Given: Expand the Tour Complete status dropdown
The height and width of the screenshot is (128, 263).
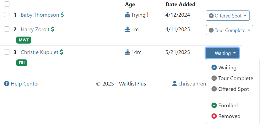Looking at the screenshot, I should (x=229, y=30).
